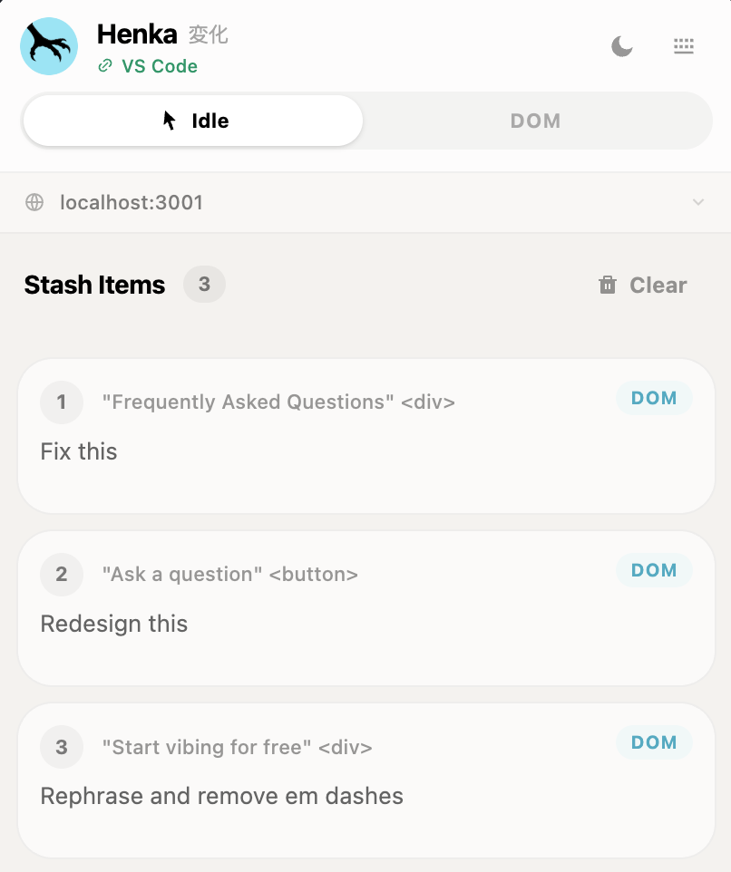Select the Idle tab
Image resolution: width=731 pixels, height=872 pixels.
click(x=192, y=120)
